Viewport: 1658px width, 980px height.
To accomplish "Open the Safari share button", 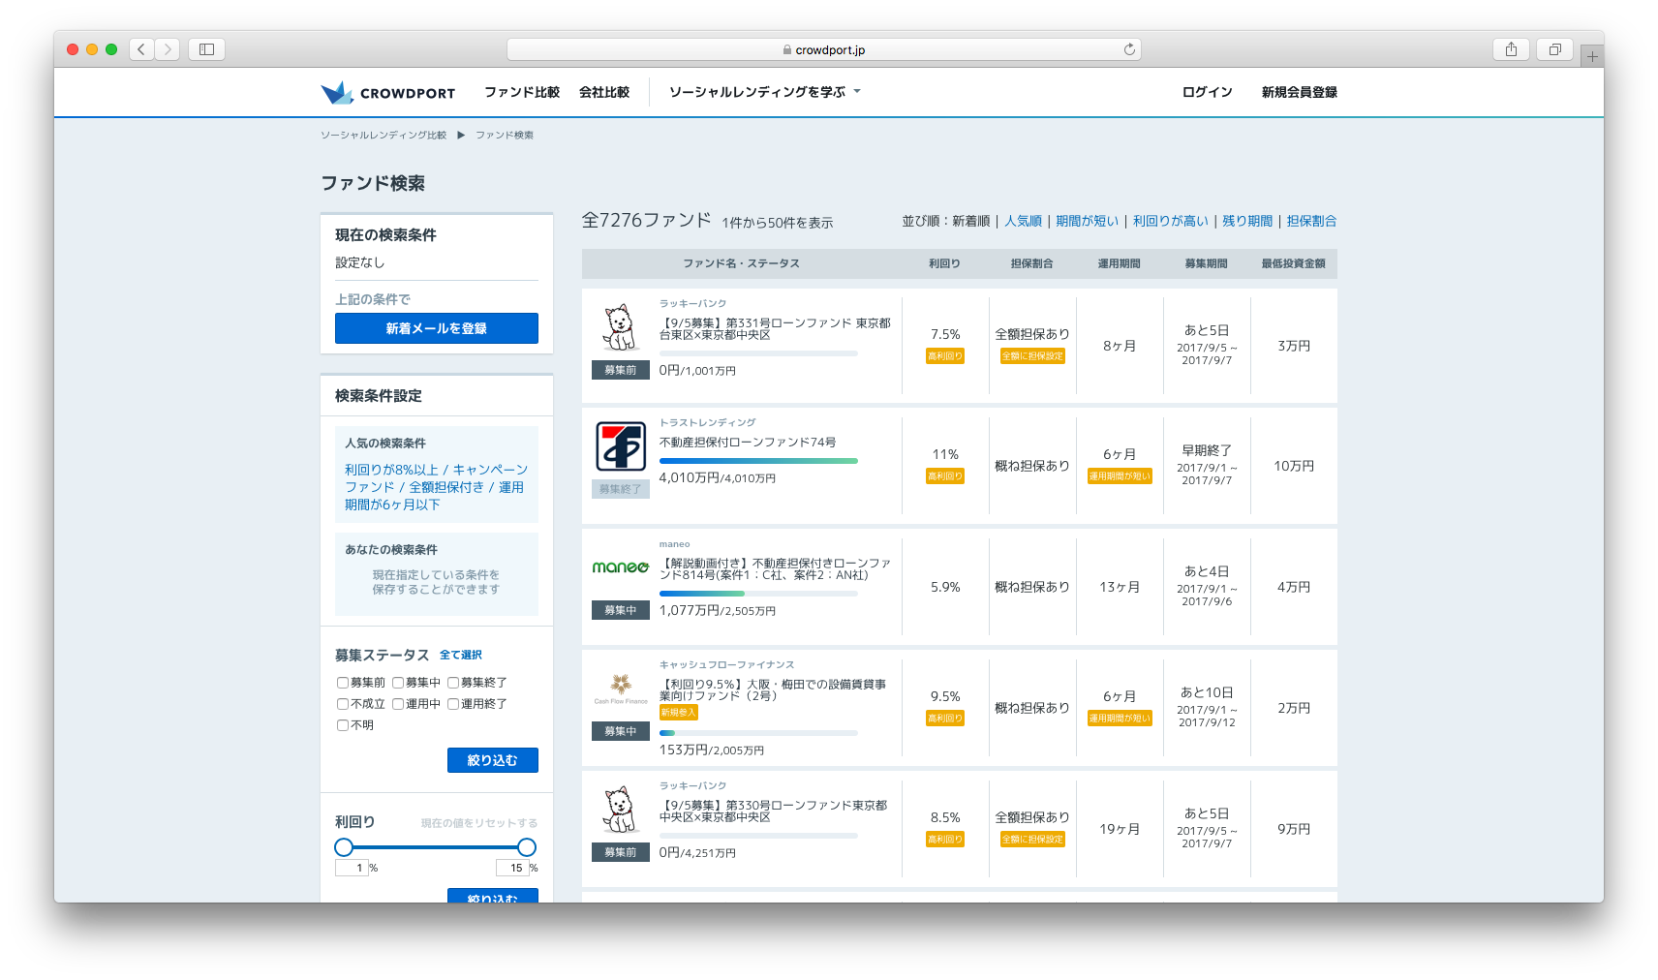I will pos(1511,49).
